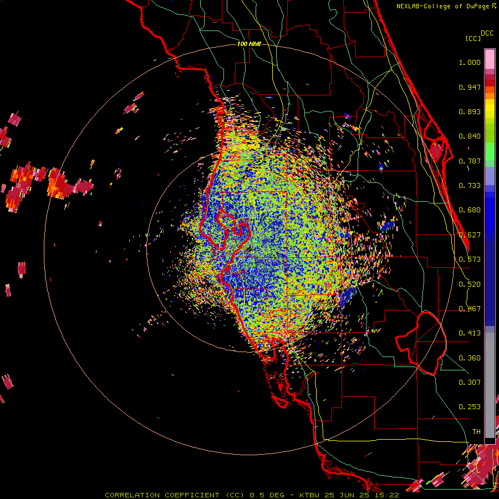Select the 0.787 legend value

click(470, 161)
